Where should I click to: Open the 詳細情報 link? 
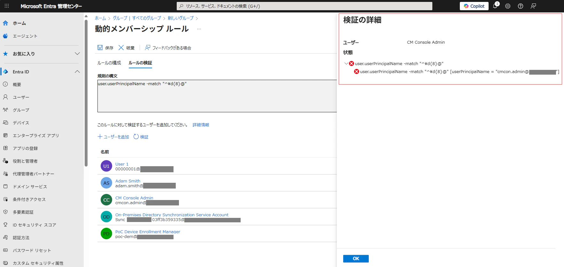(201, 125)
